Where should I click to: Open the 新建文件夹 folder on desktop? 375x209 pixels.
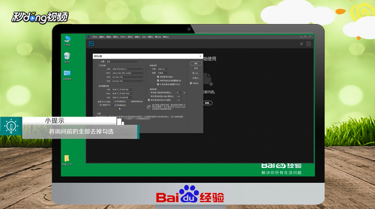67,160
